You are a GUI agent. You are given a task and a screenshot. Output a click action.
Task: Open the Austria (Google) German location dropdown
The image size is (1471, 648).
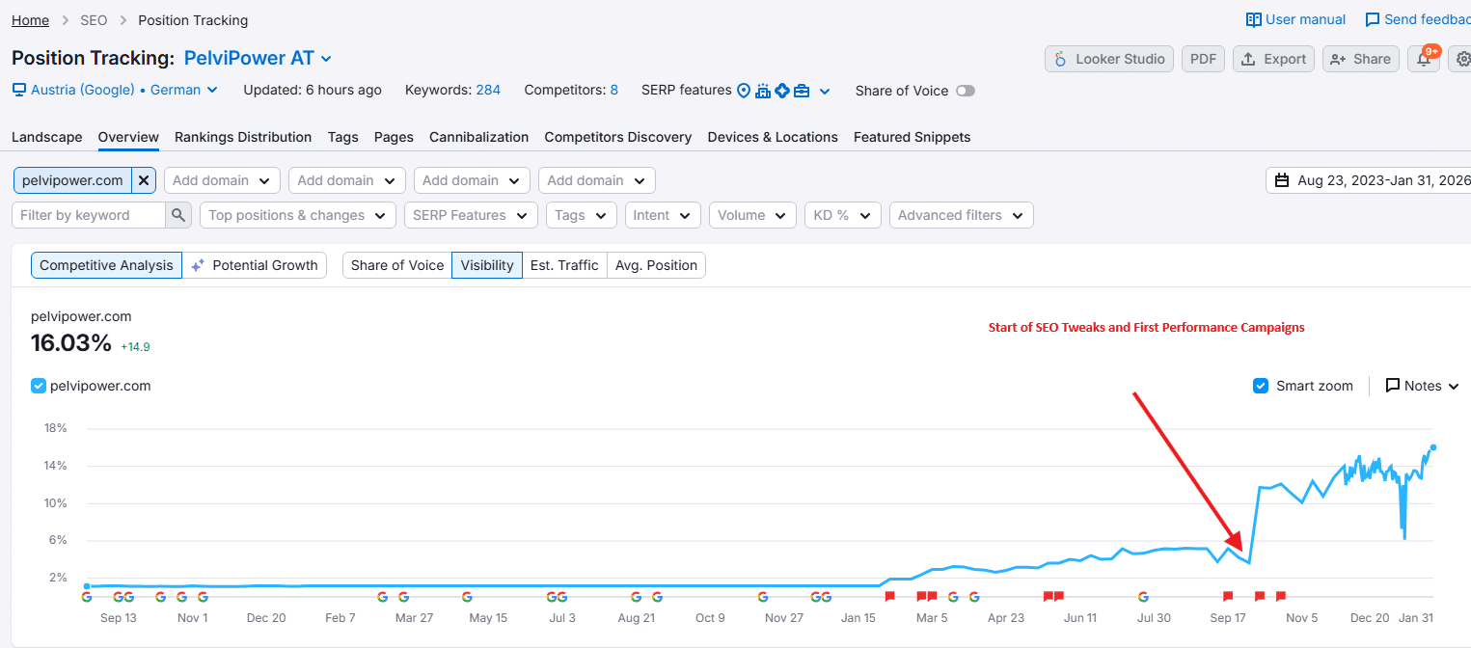point(115,90)
